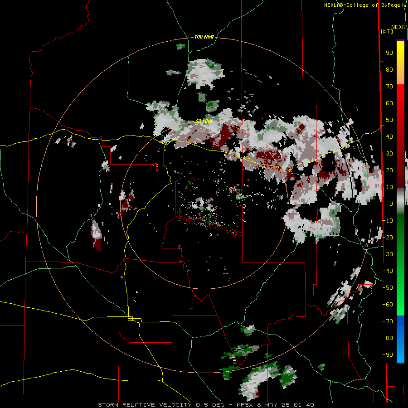The height and width of the screenshot is (408, 408).
Task: Click the -60 value on the velocity scale
Action: (388, 305)
